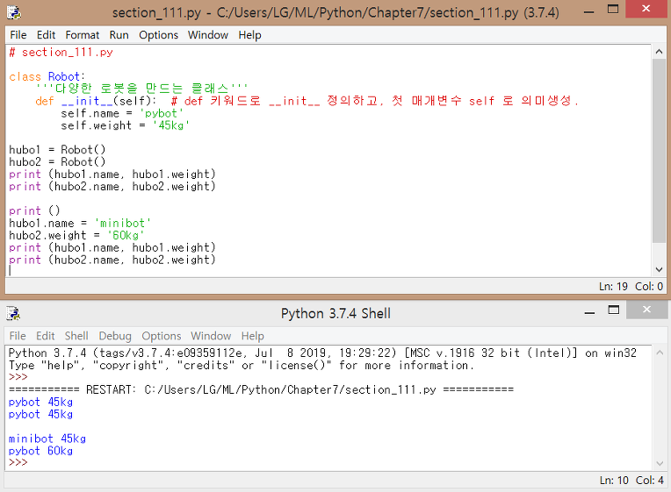
Task: Open the Help menu in Python Shell
Action: (x=252, y=336)
